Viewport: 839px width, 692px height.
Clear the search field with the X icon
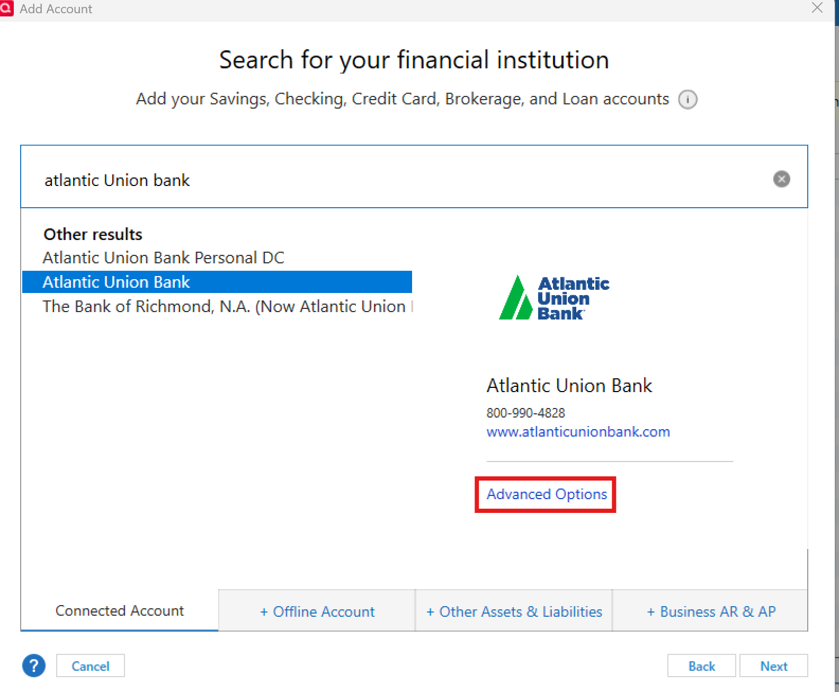pyautogui.click(x=781, y=179)
